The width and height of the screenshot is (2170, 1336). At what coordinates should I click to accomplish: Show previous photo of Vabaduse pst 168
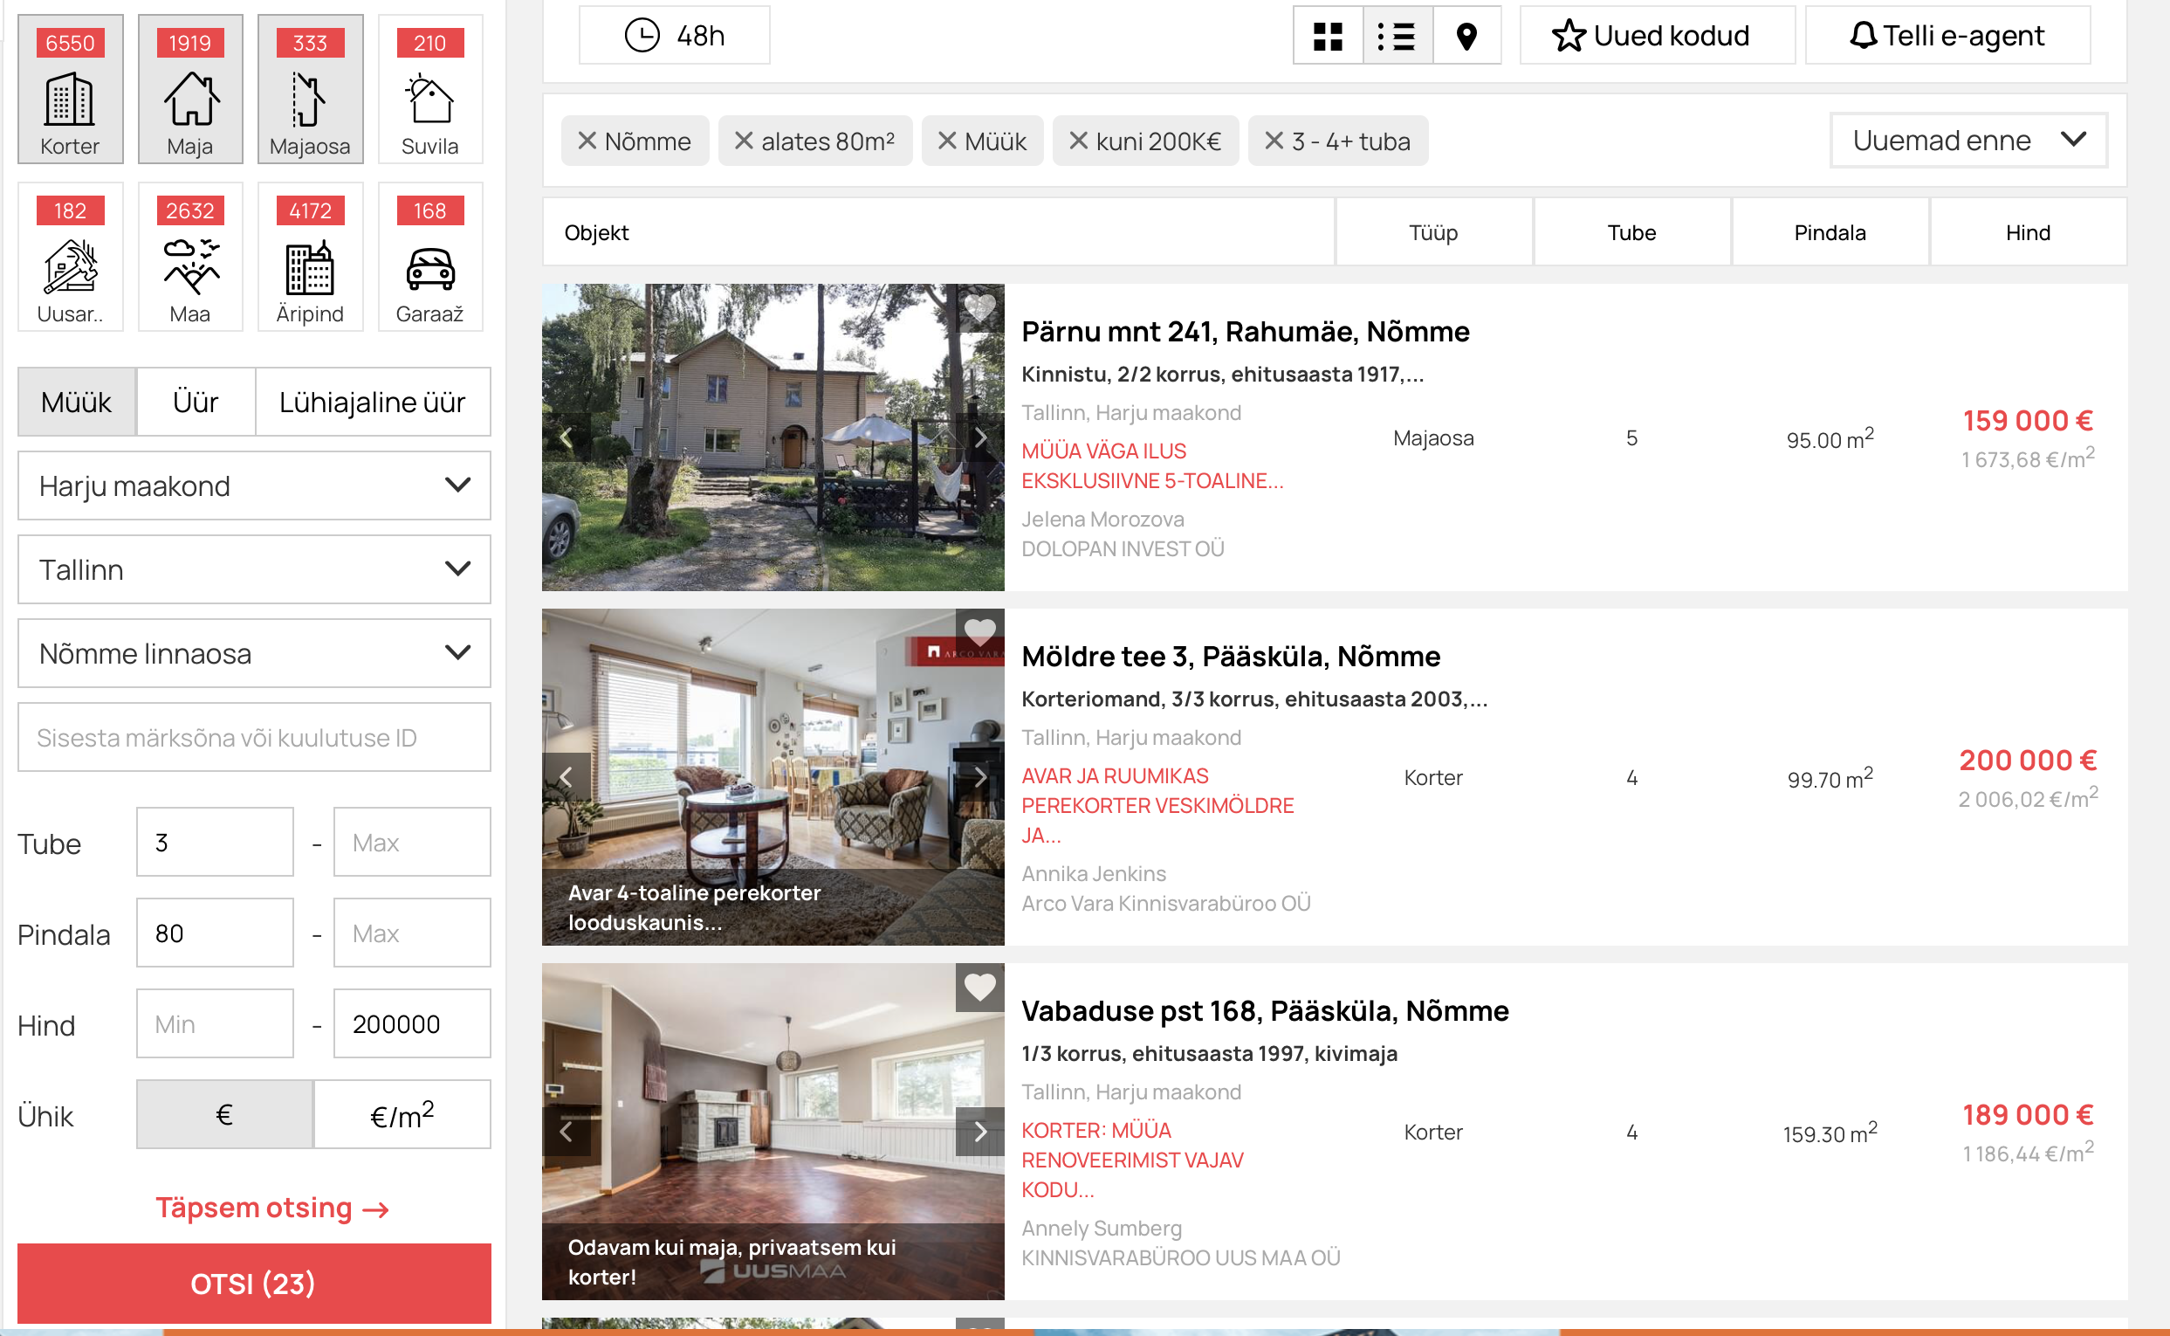point(567,1132)
